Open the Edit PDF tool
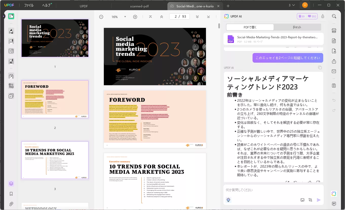The width and height of the screenshot is (345, 210). pos(11,41)
